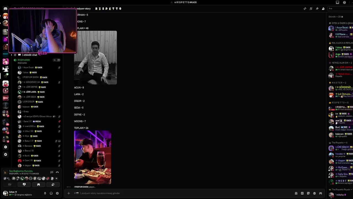
Task: Open the help question mark icon
Action: pyautogui.click(x=344, y=2)
